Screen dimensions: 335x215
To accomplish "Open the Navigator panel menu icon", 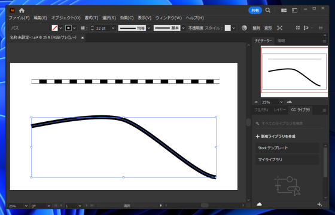I will pos(324,41).
